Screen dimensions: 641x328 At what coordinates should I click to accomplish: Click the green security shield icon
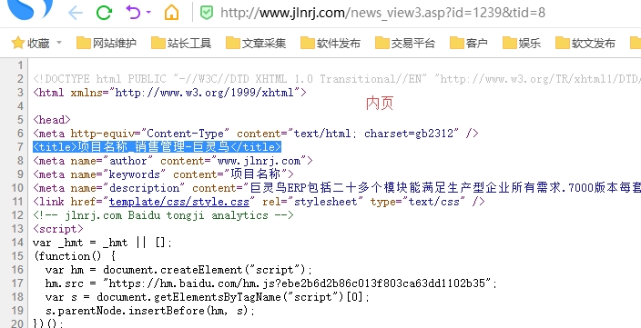point(207,13)
